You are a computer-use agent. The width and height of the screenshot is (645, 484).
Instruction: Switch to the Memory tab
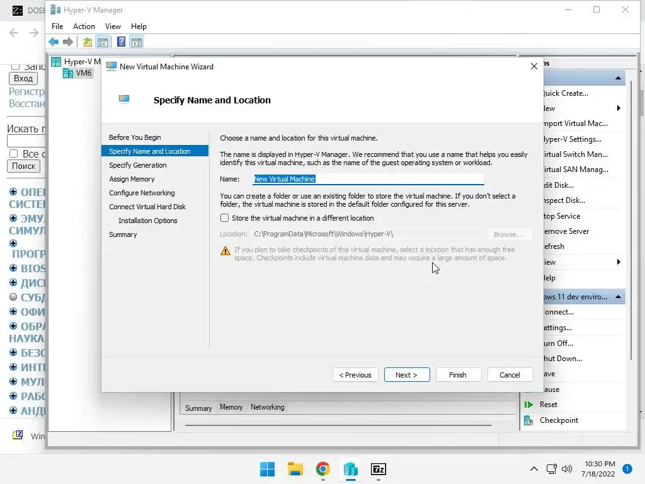[x=231, y=407]
